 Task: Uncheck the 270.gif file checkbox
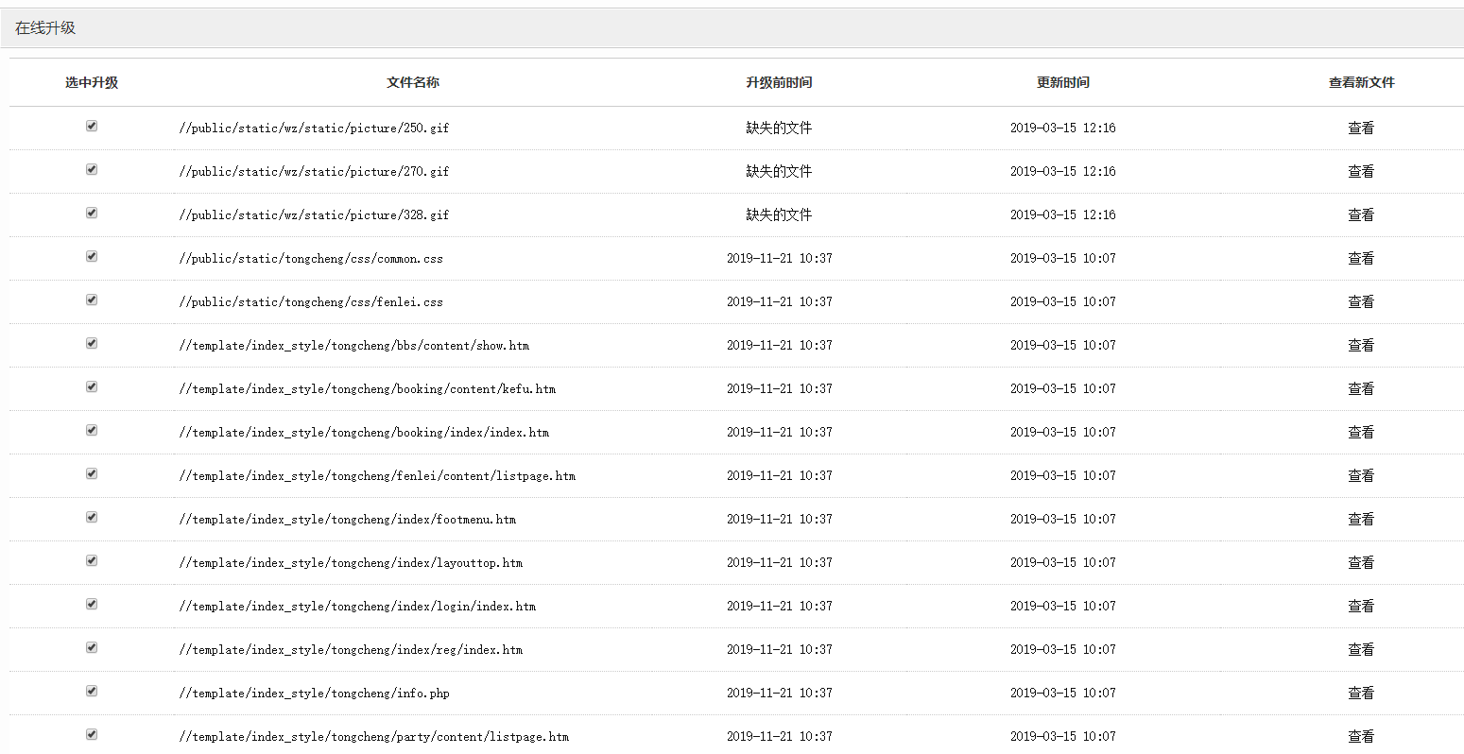(x=92, y=169)
